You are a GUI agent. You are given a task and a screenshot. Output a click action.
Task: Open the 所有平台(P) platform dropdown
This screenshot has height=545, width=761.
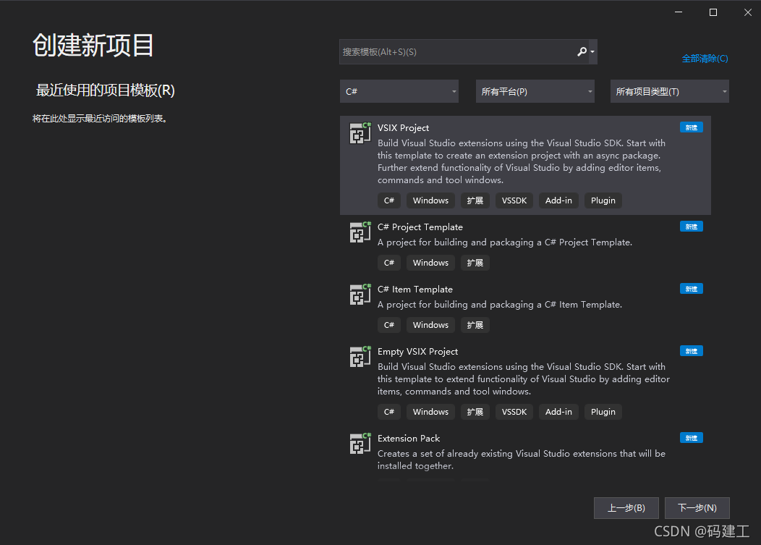coord(535,91)
